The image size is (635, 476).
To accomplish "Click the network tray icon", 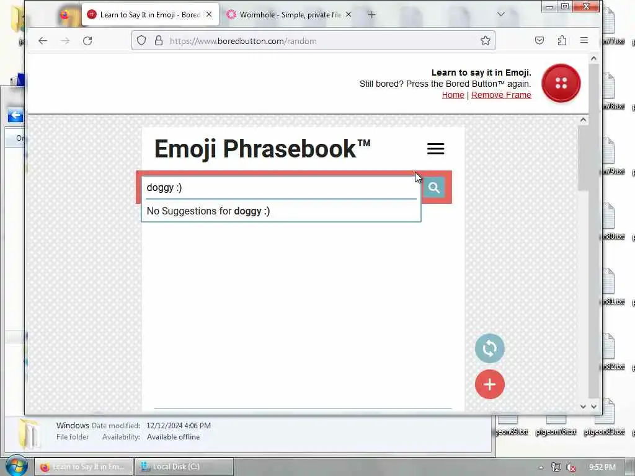I will click(x=556, y=467).
